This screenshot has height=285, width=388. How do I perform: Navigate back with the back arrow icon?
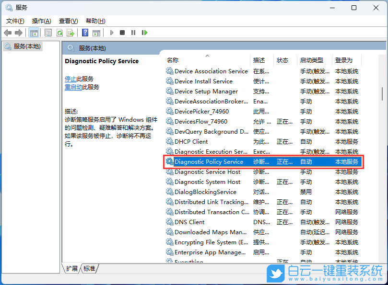coord(8,32)
